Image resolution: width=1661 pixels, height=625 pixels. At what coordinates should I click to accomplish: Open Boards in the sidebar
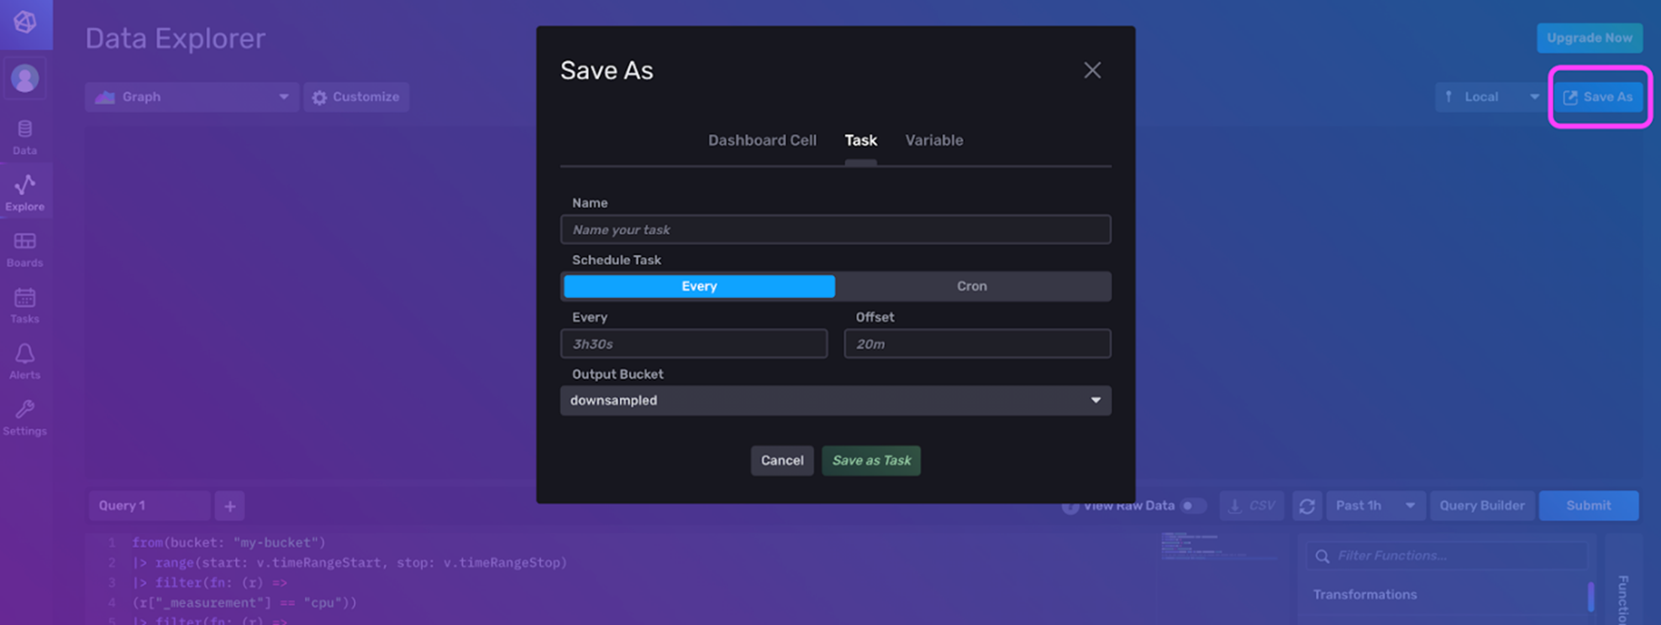click(x=25, y=250)
